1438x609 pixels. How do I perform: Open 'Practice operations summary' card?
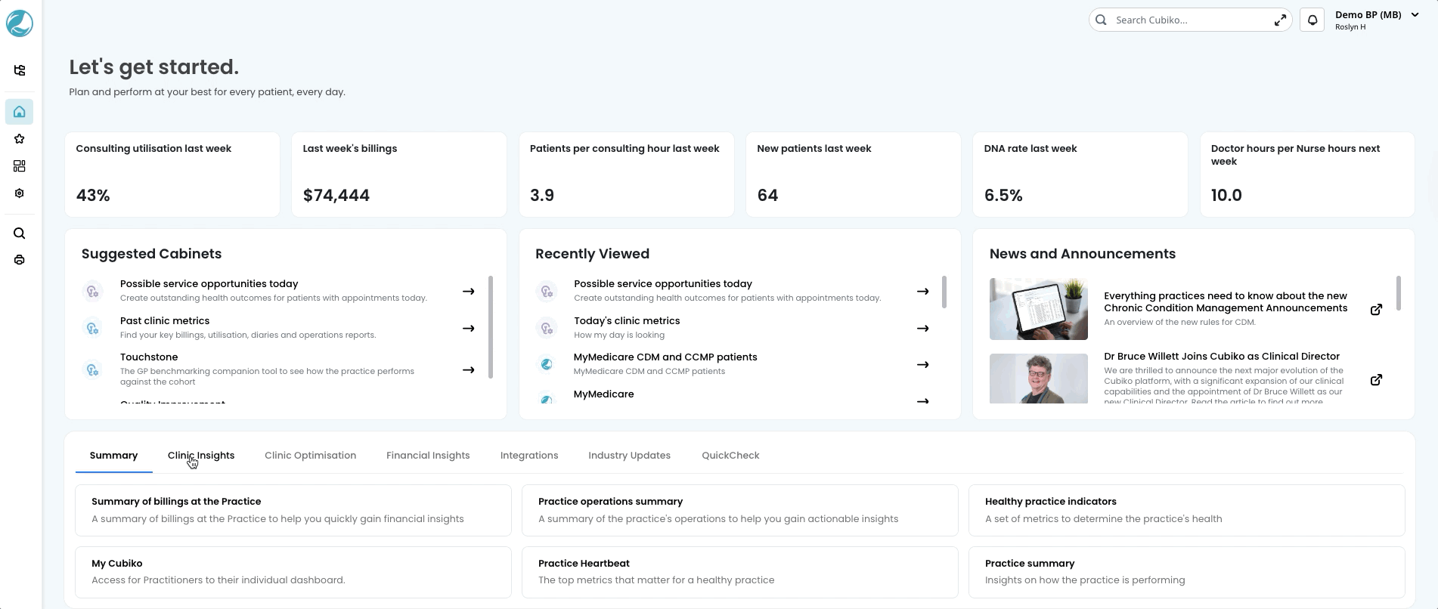pos(740,511)
